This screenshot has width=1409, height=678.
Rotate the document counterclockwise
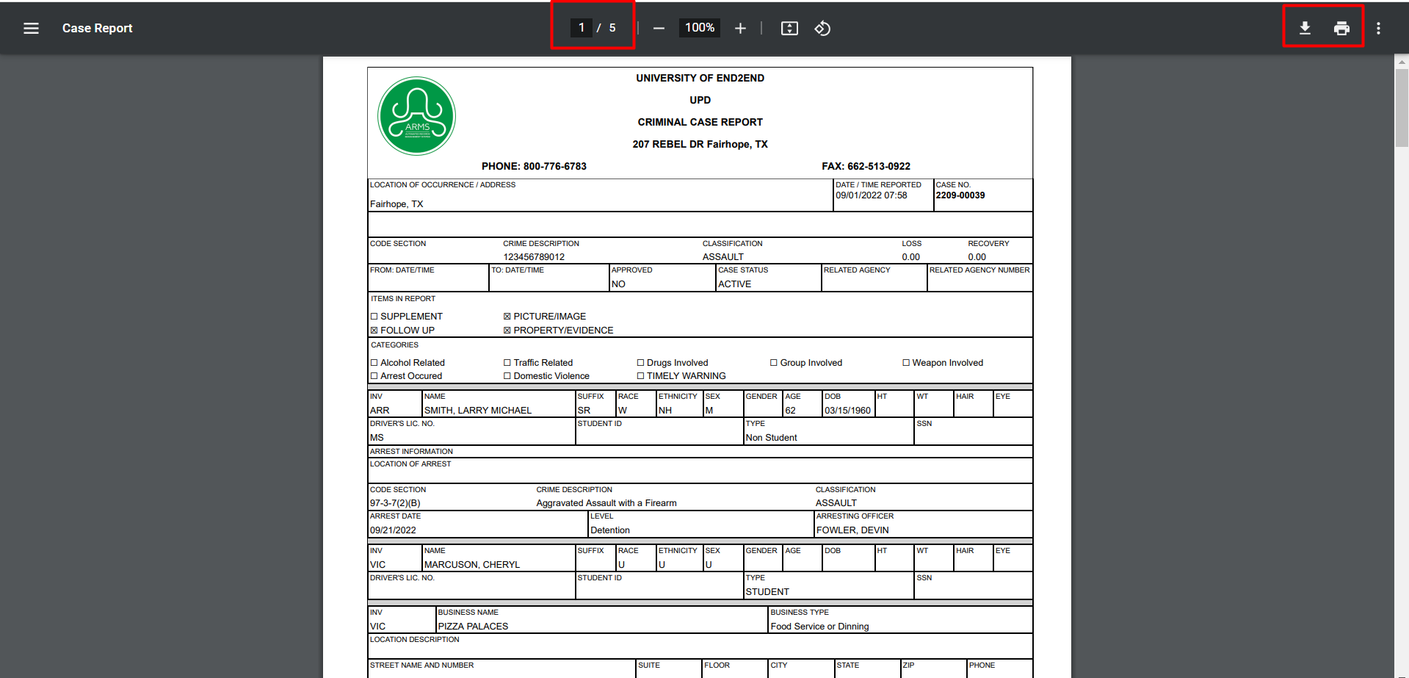coord(822,28)
